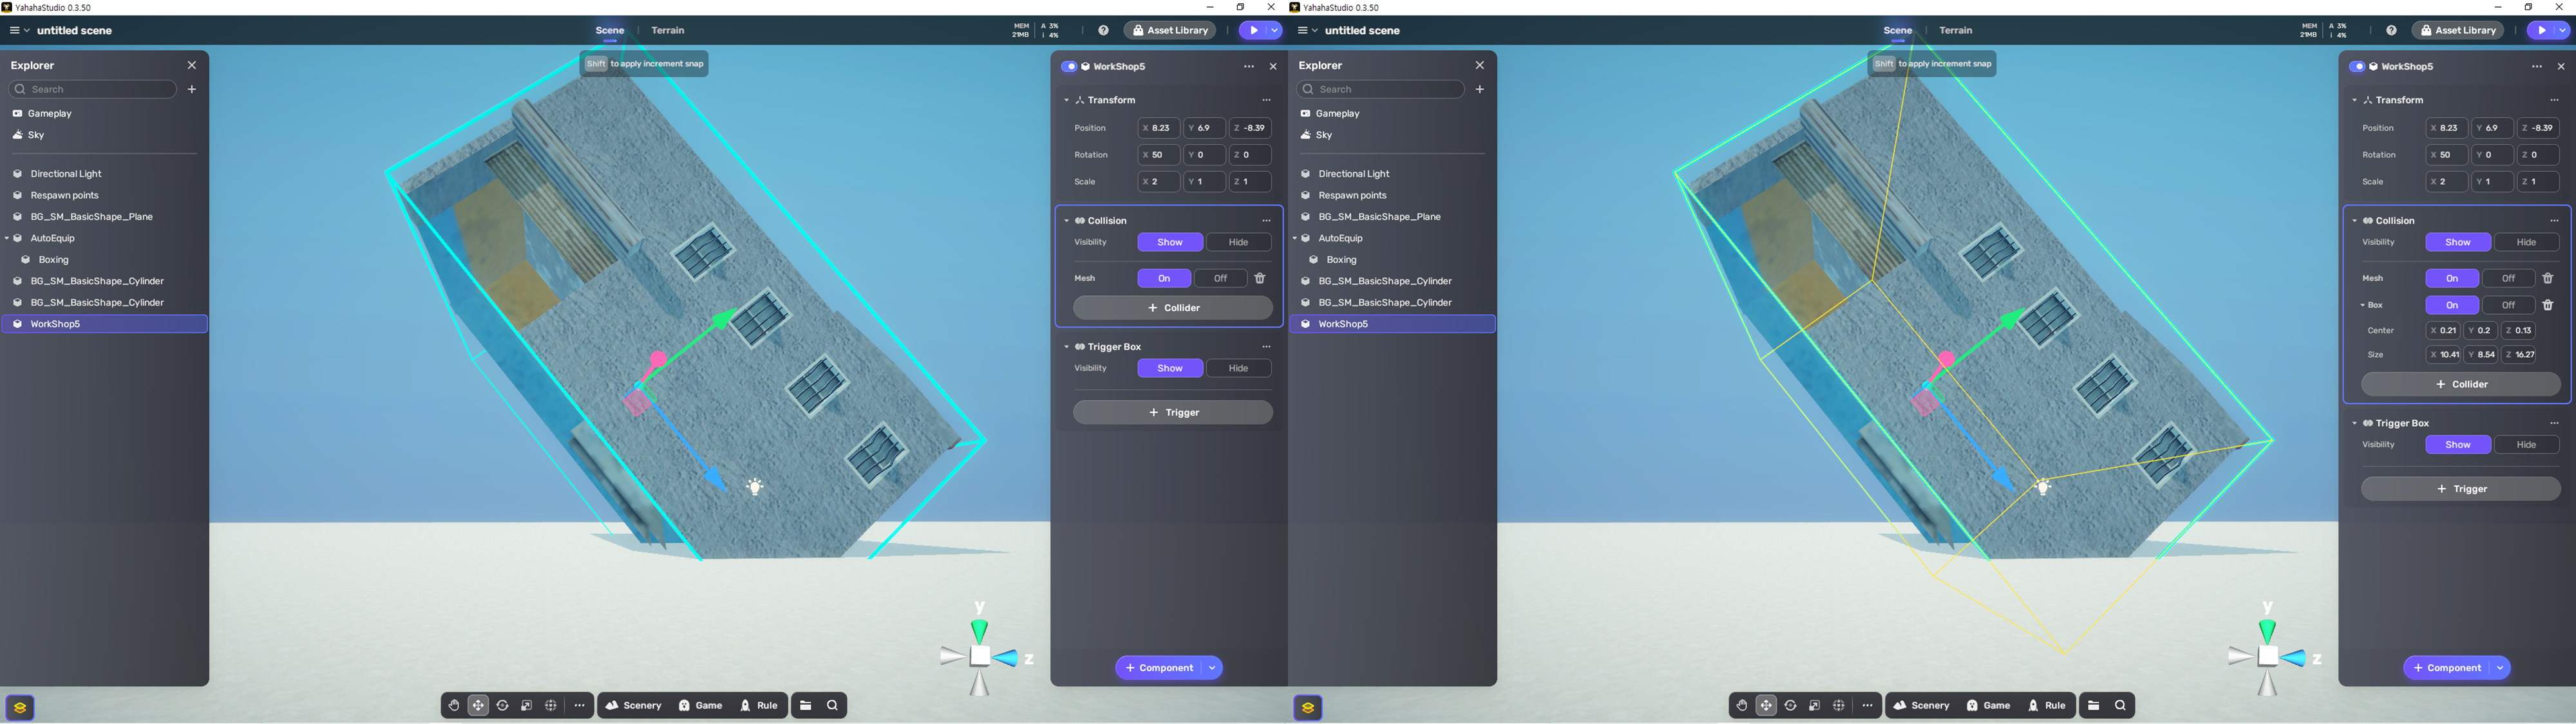Delete the Box collider with its trash icon
Screen dimensions: 2576x724
click(2547, 305)
